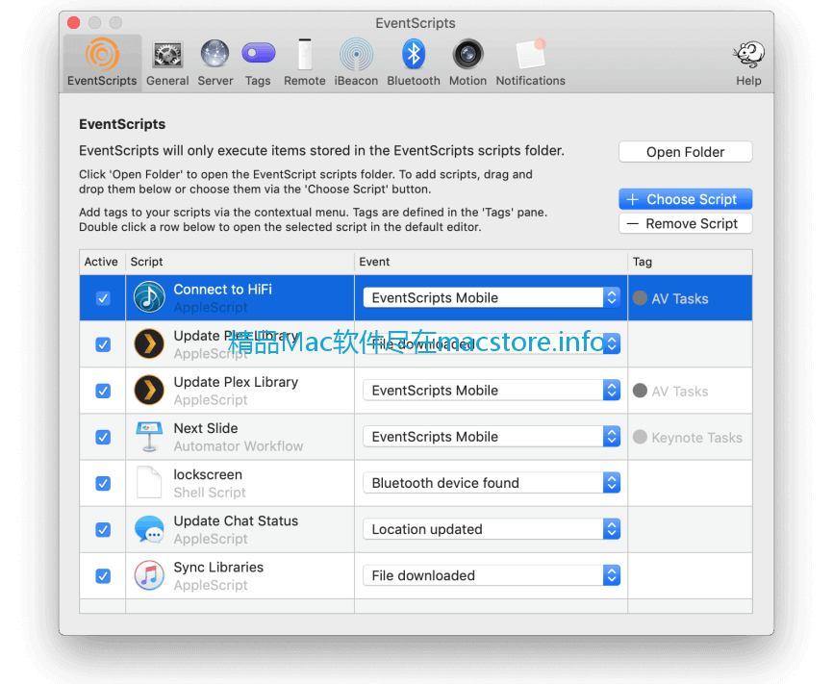Viewport: 833px width, 684px height.
Task: Click the Update Chat Status Messages icon
Action: pos(149,529)
